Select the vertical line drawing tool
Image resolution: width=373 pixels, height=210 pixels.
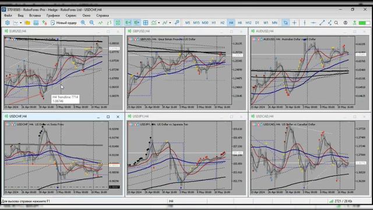pyautogui.click(x=305, y=23)
